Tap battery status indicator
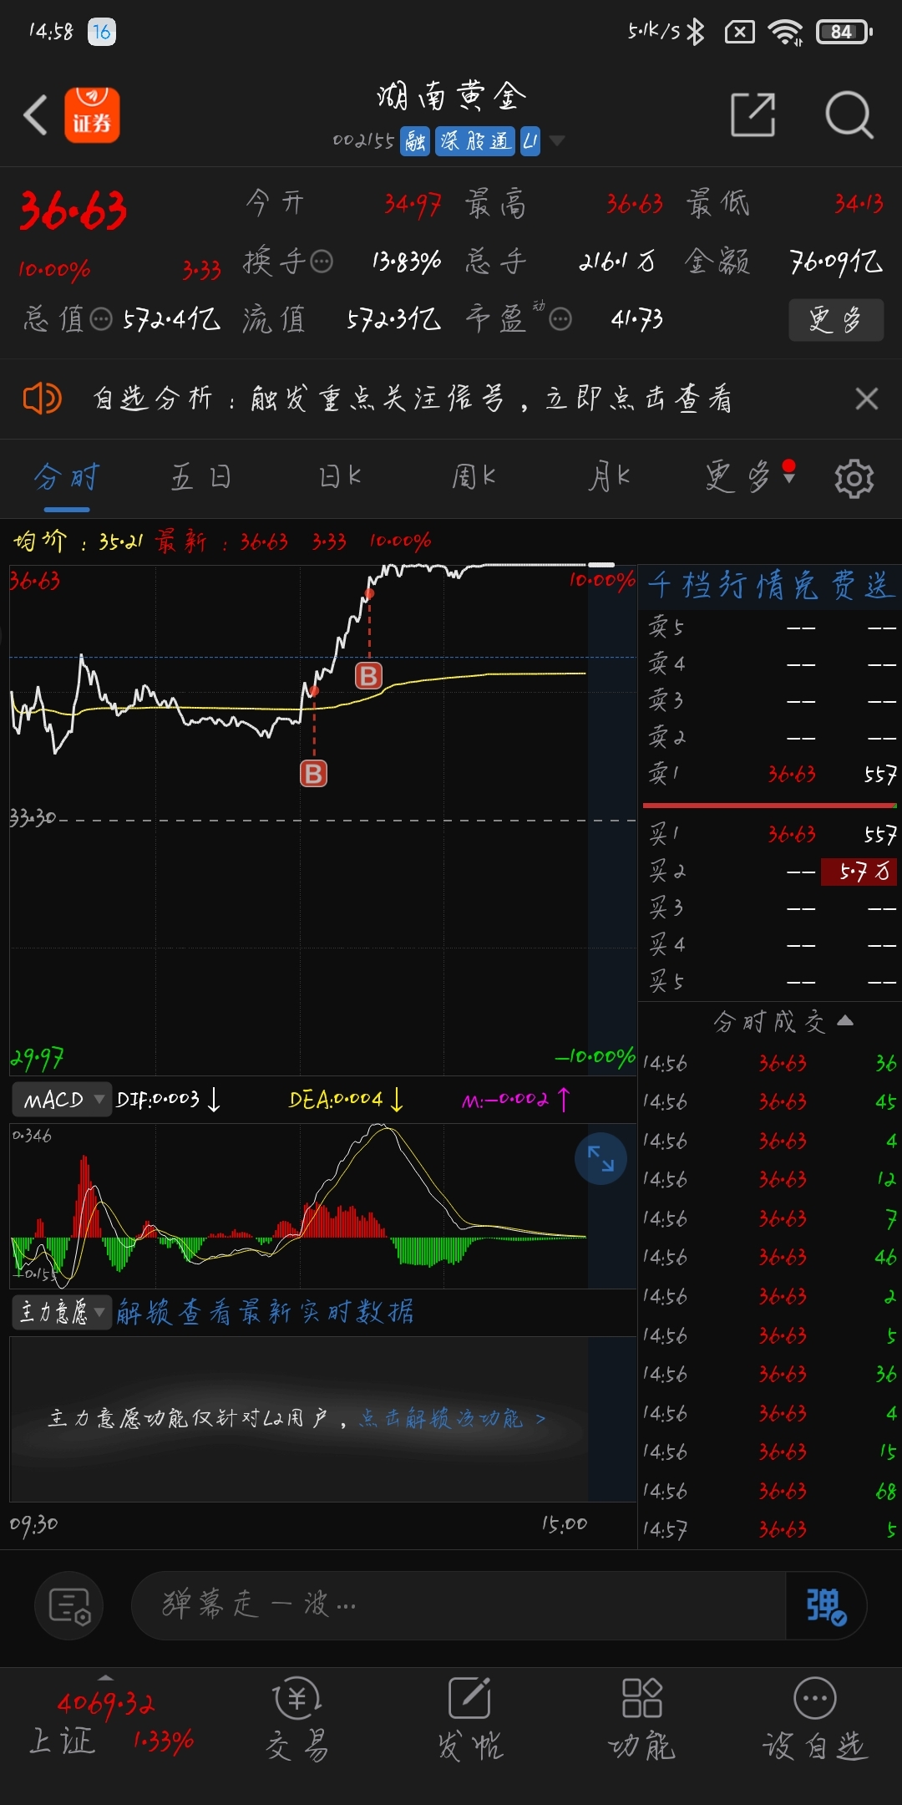Screen dimensions: 902x1805 click(x=844, y=32)
